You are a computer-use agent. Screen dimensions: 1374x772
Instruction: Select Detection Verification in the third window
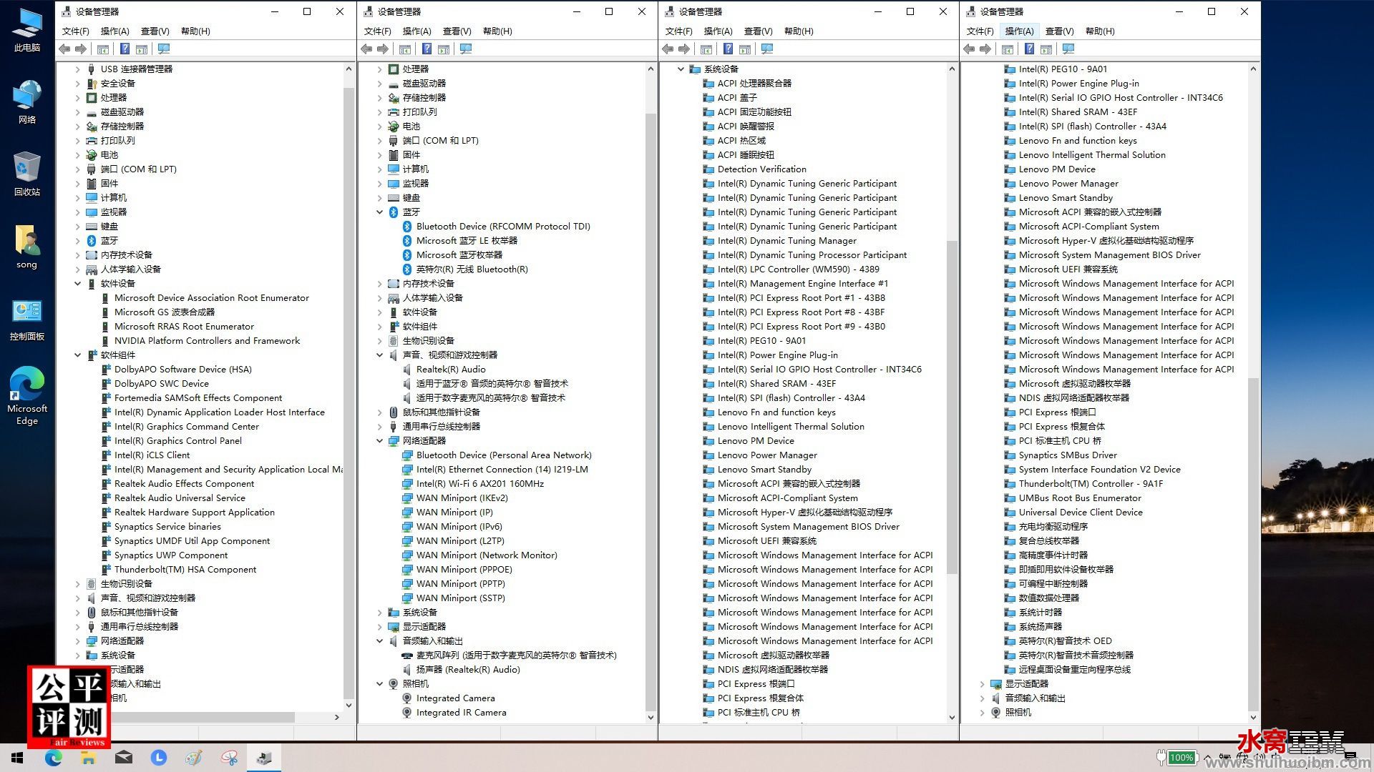tap(761, 169)
